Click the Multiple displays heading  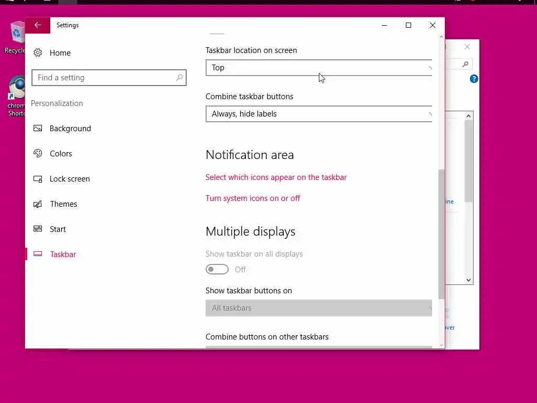pyautogui.click(x=250, y=231)
